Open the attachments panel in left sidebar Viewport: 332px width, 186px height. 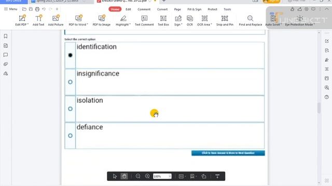6,64
